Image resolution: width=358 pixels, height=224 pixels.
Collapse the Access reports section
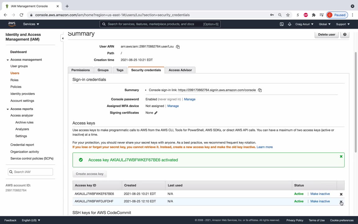(7, 109)
